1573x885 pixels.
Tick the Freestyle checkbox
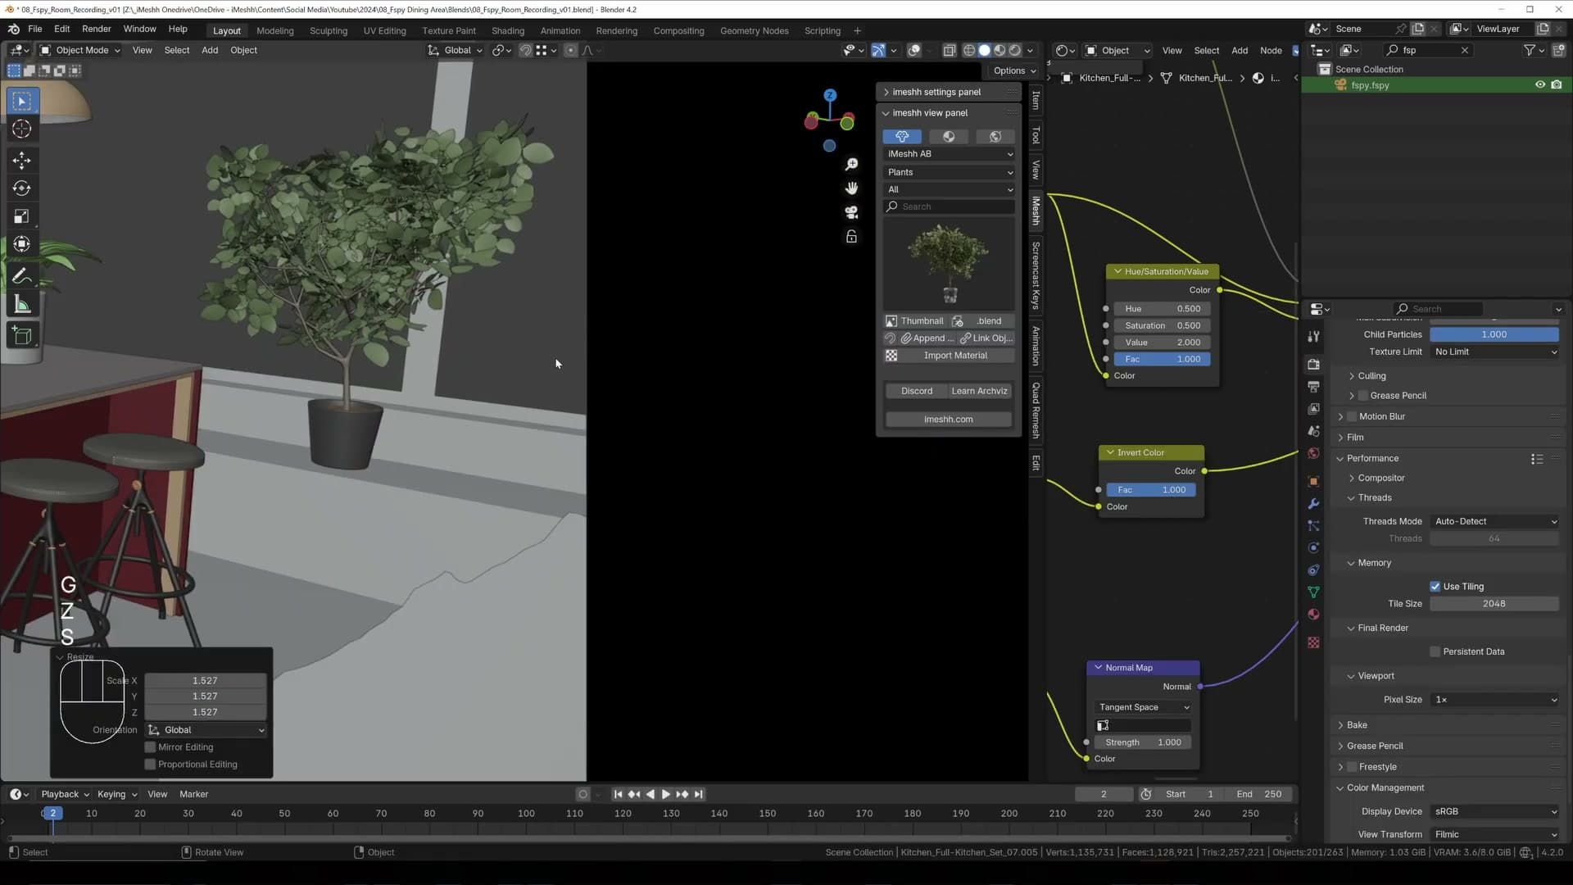[1352, 767]
